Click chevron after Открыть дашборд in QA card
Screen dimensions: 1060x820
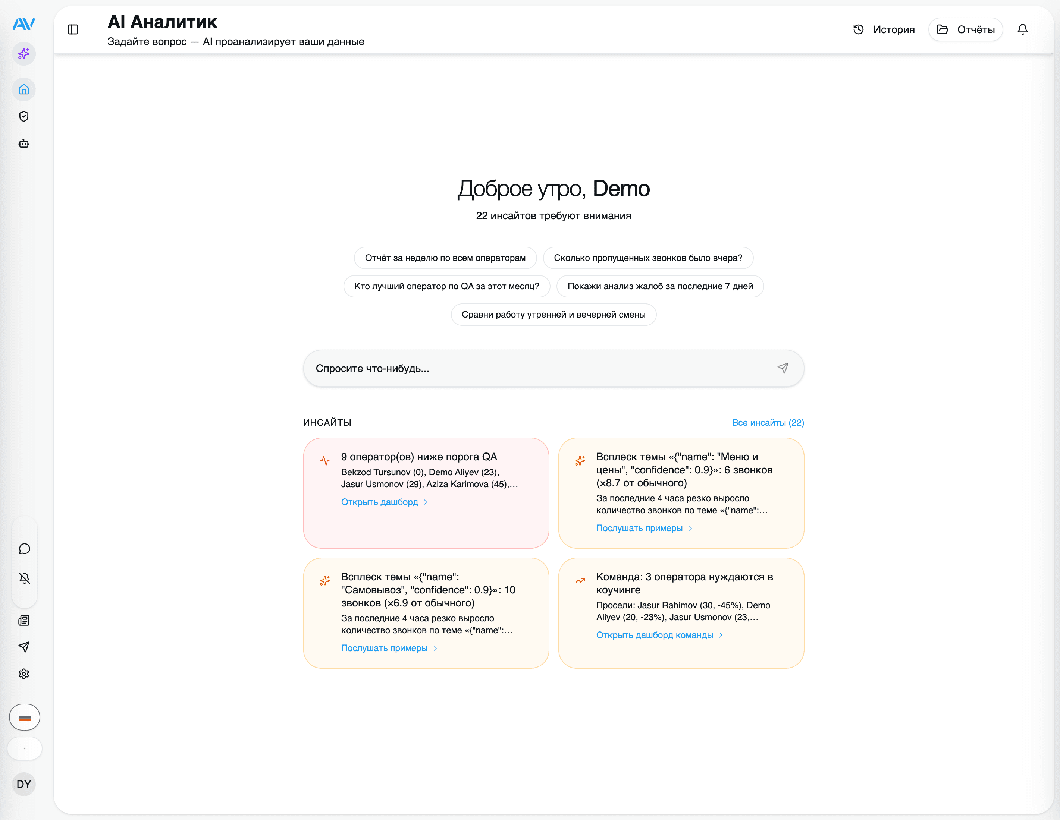click(426, 502)
